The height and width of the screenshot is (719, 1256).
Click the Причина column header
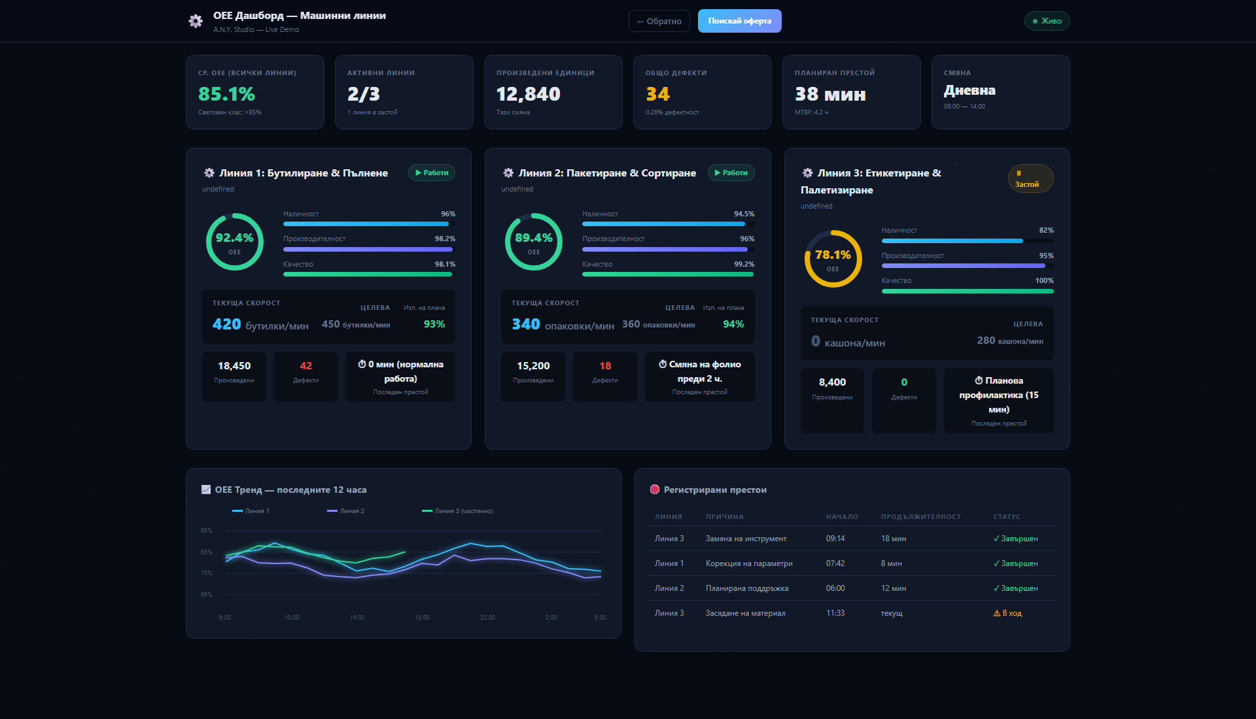click(725, 517)
